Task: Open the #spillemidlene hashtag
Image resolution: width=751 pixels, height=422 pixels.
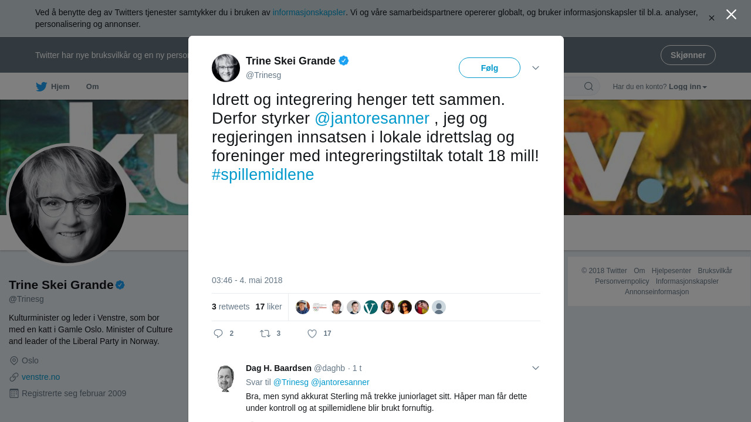Action: [x=263, y=175]
